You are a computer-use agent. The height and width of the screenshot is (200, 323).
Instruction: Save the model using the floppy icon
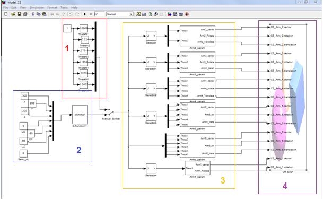pos(19,14)
